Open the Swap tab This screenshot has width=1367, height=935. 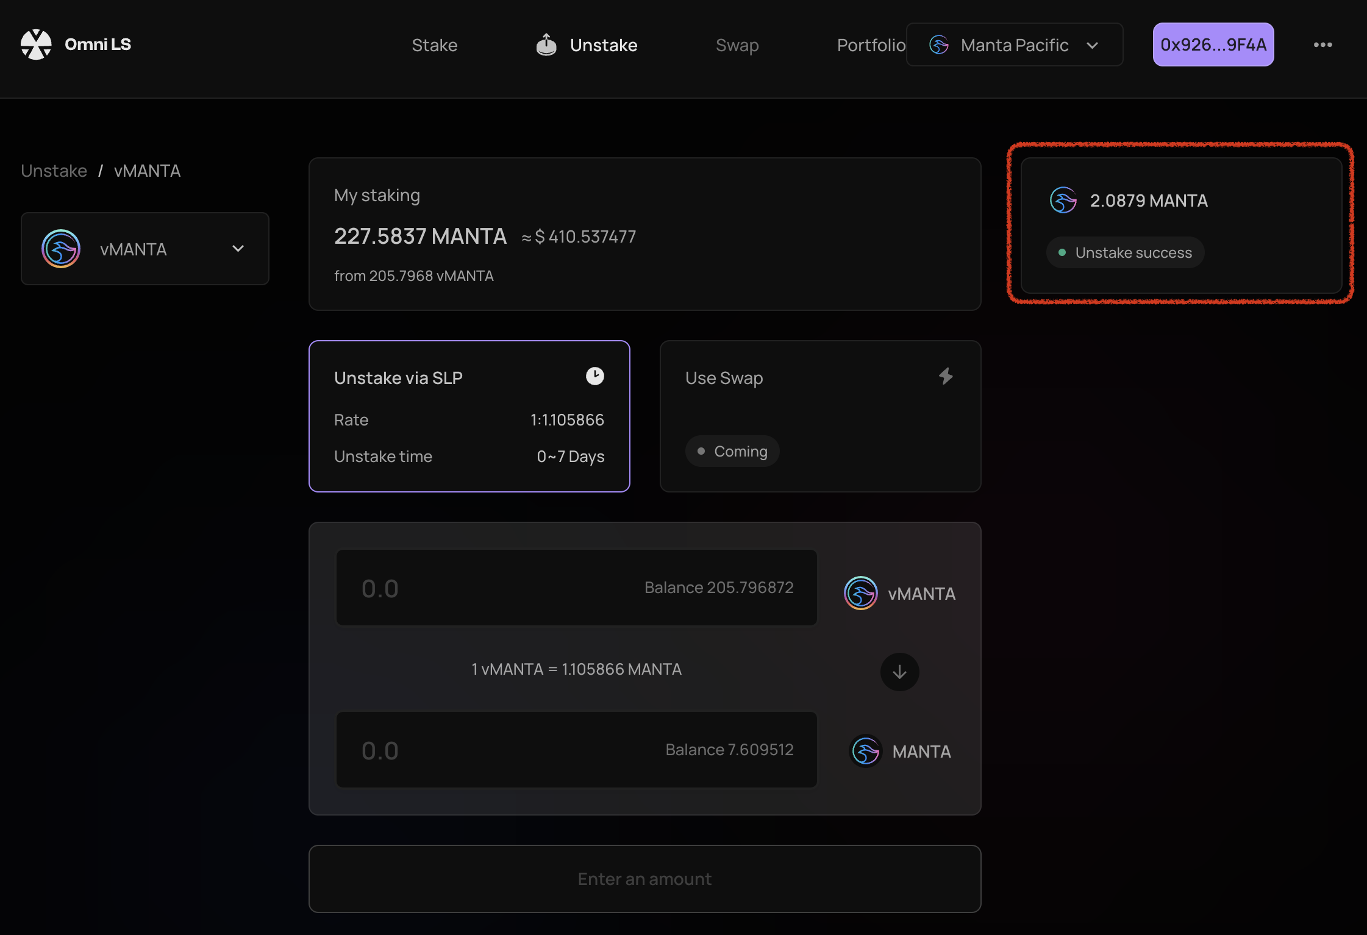pos(737,45)
